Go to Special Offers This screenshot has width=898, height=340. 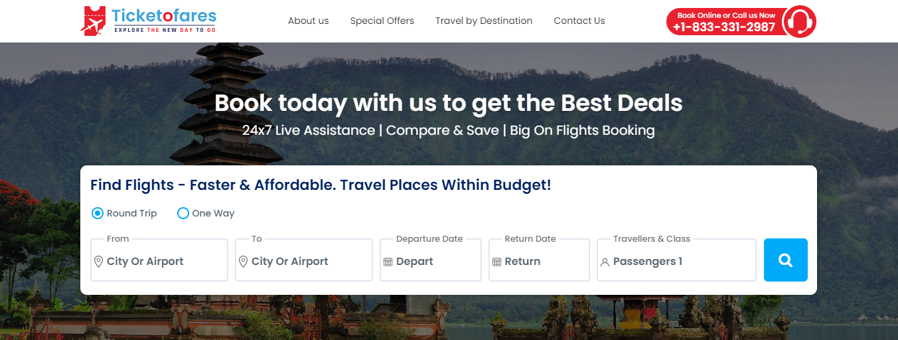(382, 21)
